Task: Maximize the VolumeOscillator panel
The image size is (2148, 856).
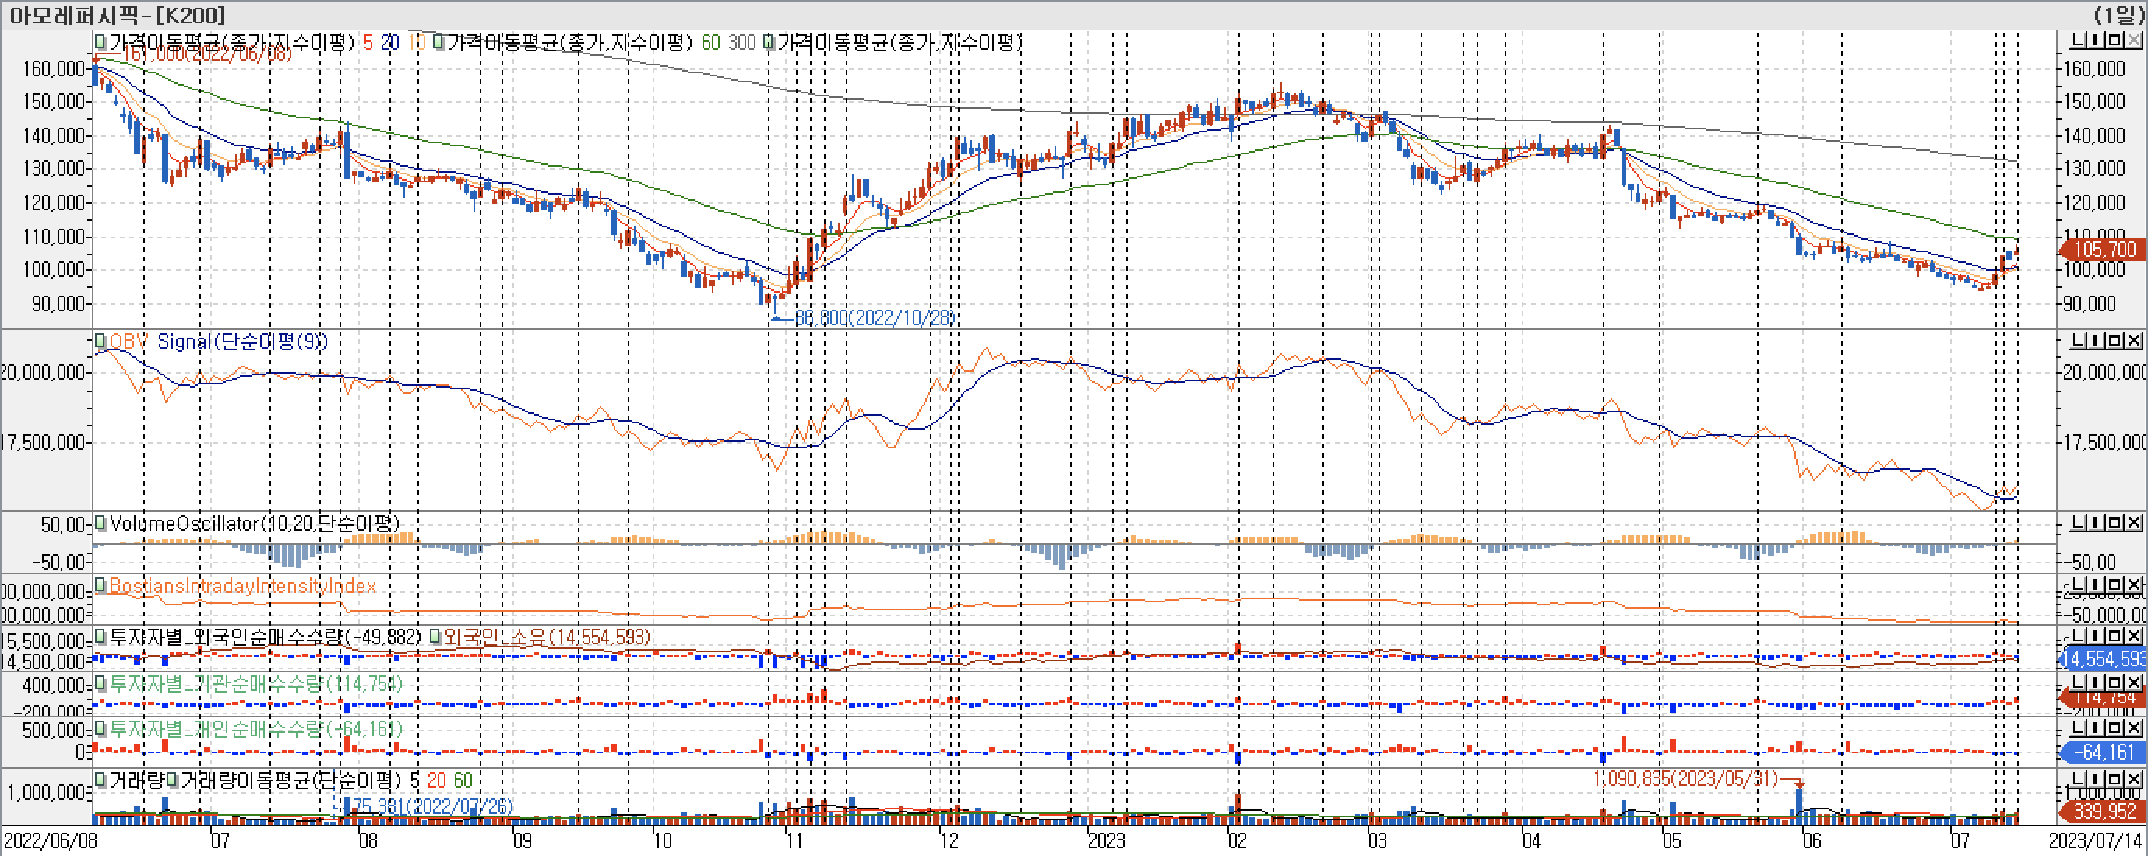Action: coord(2115,523)
